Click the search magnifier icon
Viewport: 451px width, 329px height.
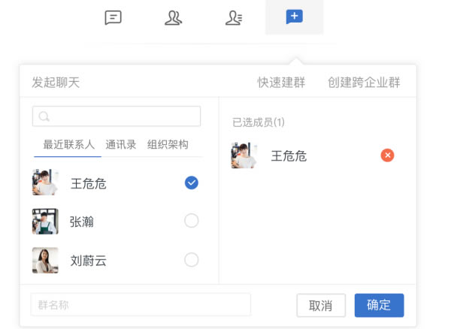click(44, 116)
